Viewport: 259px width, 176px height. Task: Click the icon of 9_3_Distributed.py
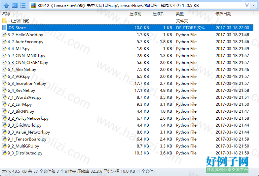[x=4, y=153]
